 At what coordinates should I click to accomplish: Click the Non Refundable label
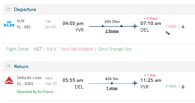[77, 49]
